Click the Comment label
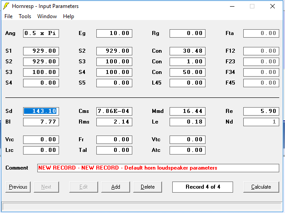Screen dimensions: 285x213 point(17,168)
